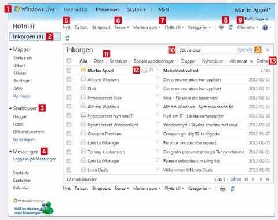Click envelope icon of Klick message
The height and width of the screenshot is (220, 278).
coord(83,88)
